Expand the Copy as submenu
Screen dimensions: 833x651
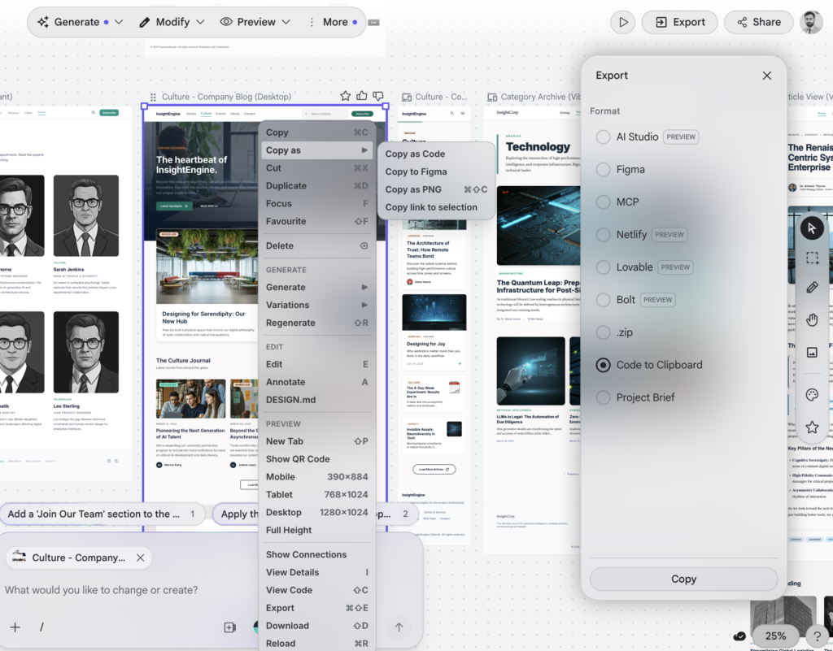(316, 150)
